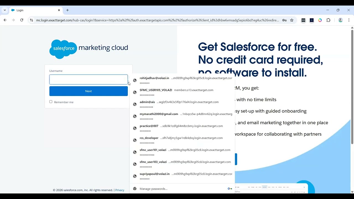
Task: Click the password key icon in address bar
Action: 284,20
